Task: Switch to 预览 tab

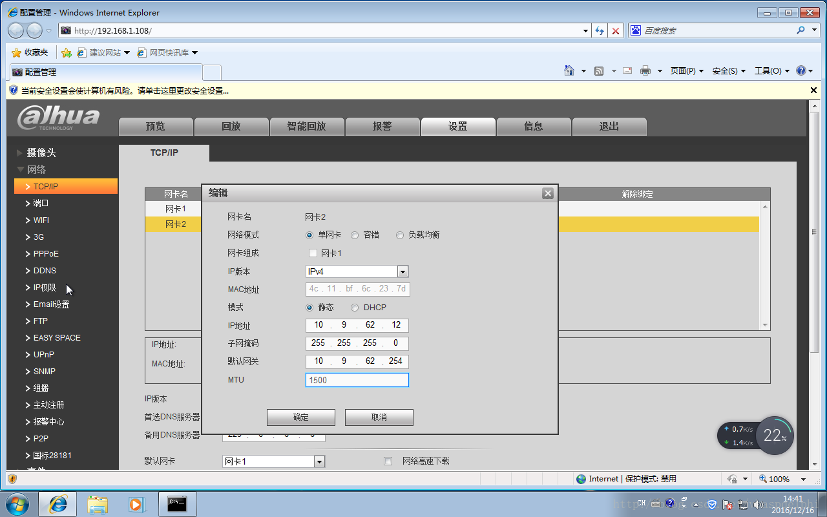Action: (x=156, y=127)
